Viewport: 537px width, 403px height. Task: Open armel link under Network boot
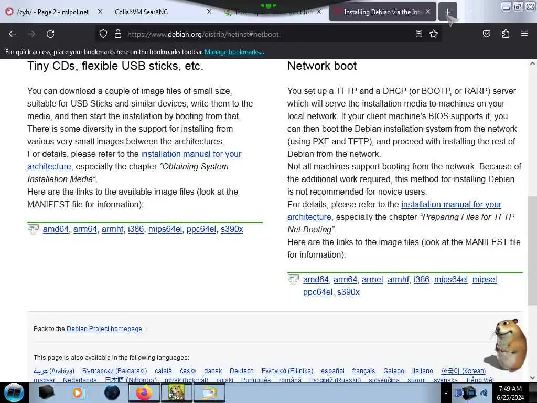click(372, 280)
